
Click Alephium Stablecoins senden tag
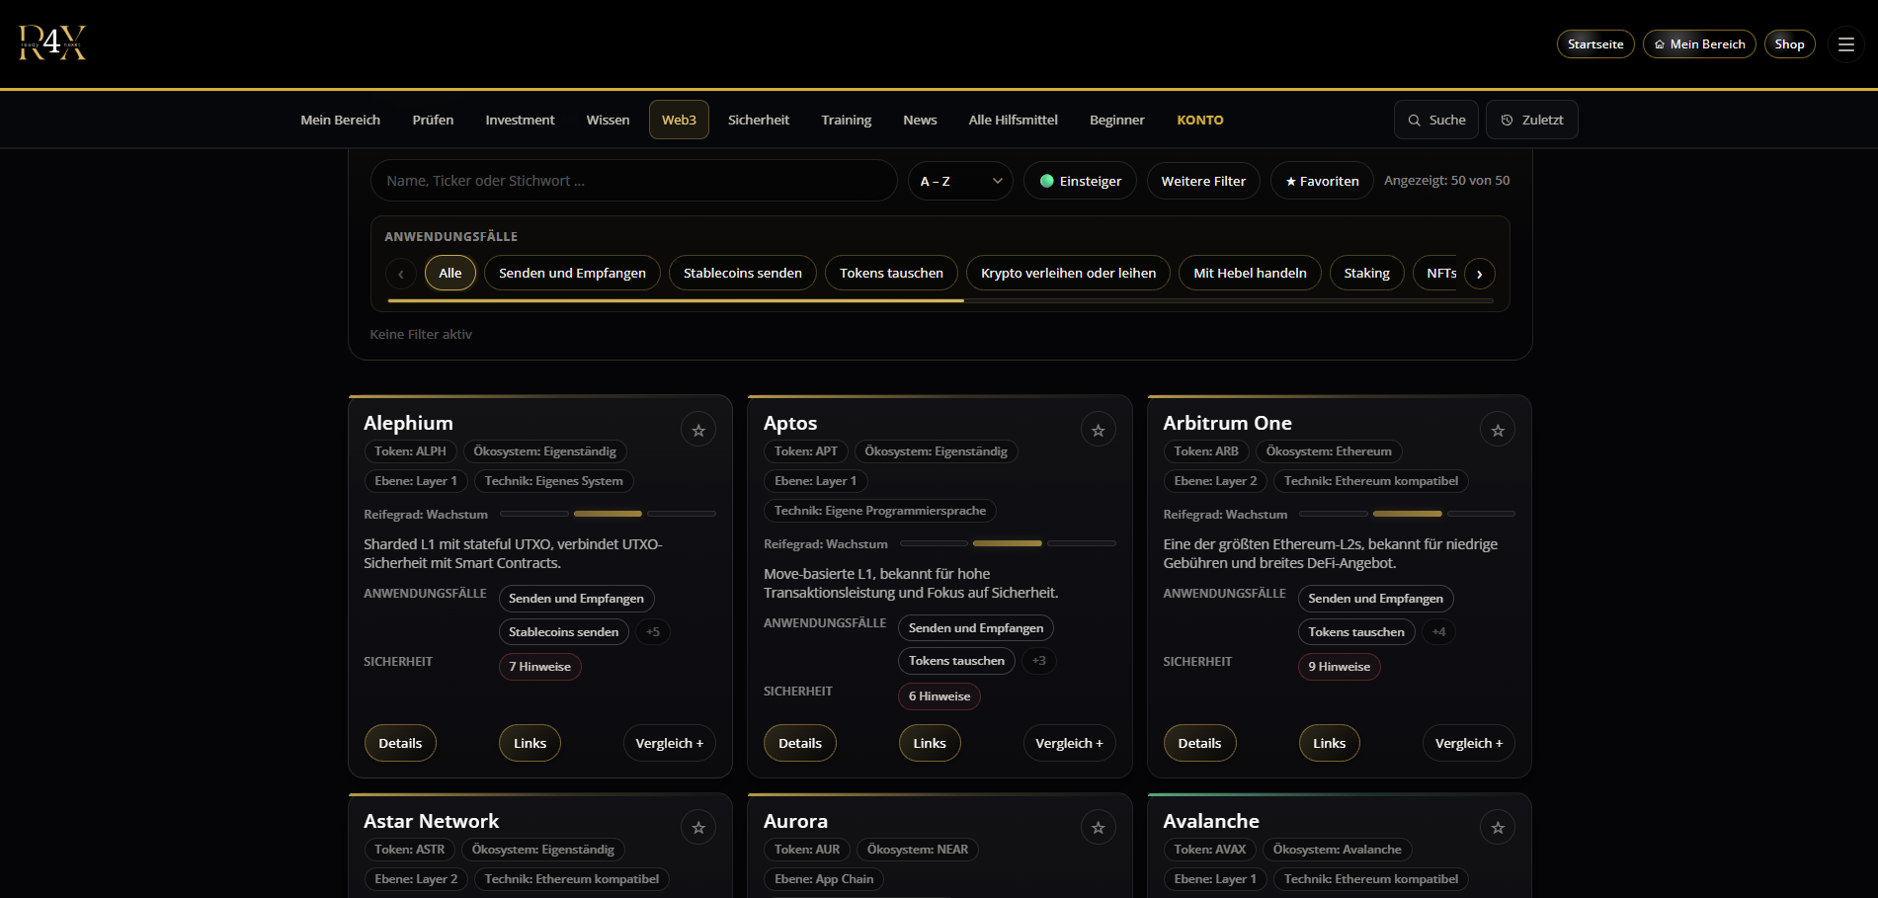pyautogui.click(x=563, y=631)
